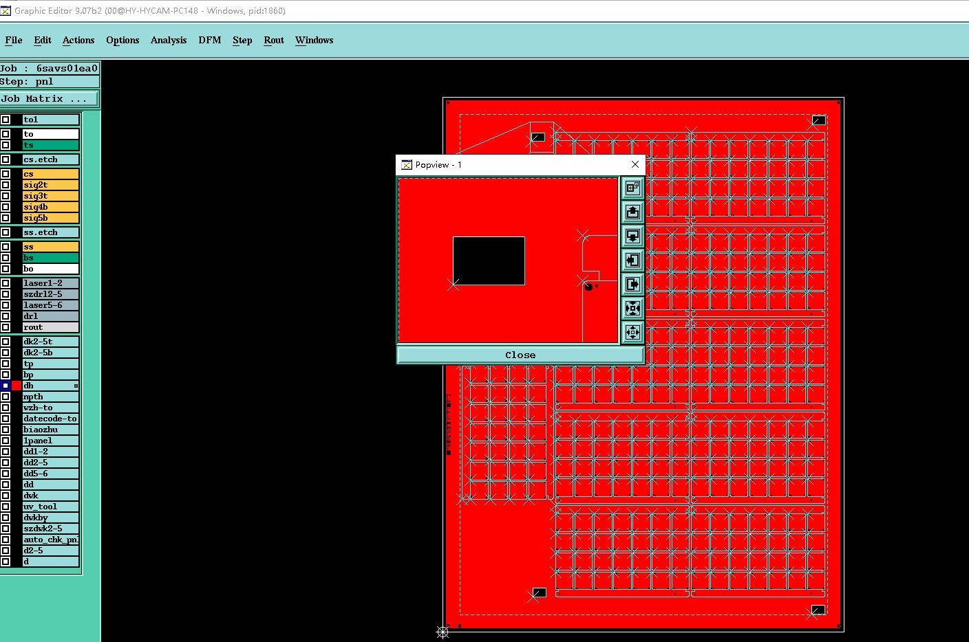Zoom out the Popview with outward arrows icon
The height and width of the screenshot is (642, 969).
tap(632, 332)
